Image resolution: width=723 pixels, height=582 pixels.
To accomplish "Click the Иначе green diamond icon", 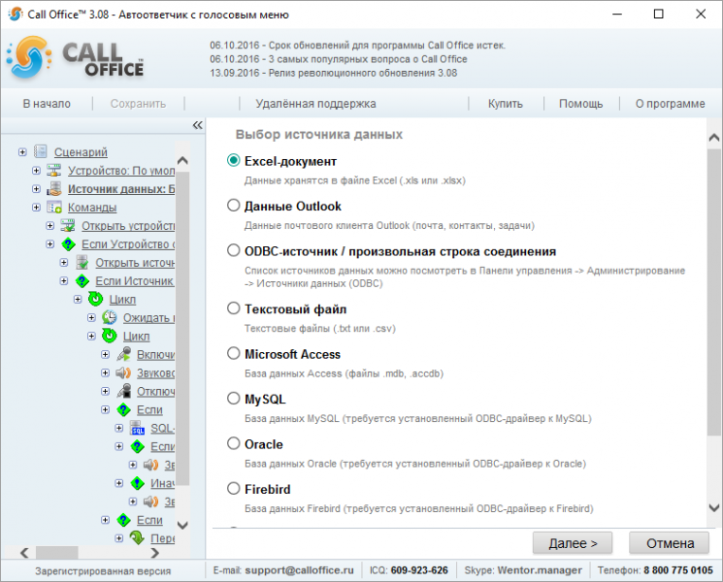I will 138,483.
